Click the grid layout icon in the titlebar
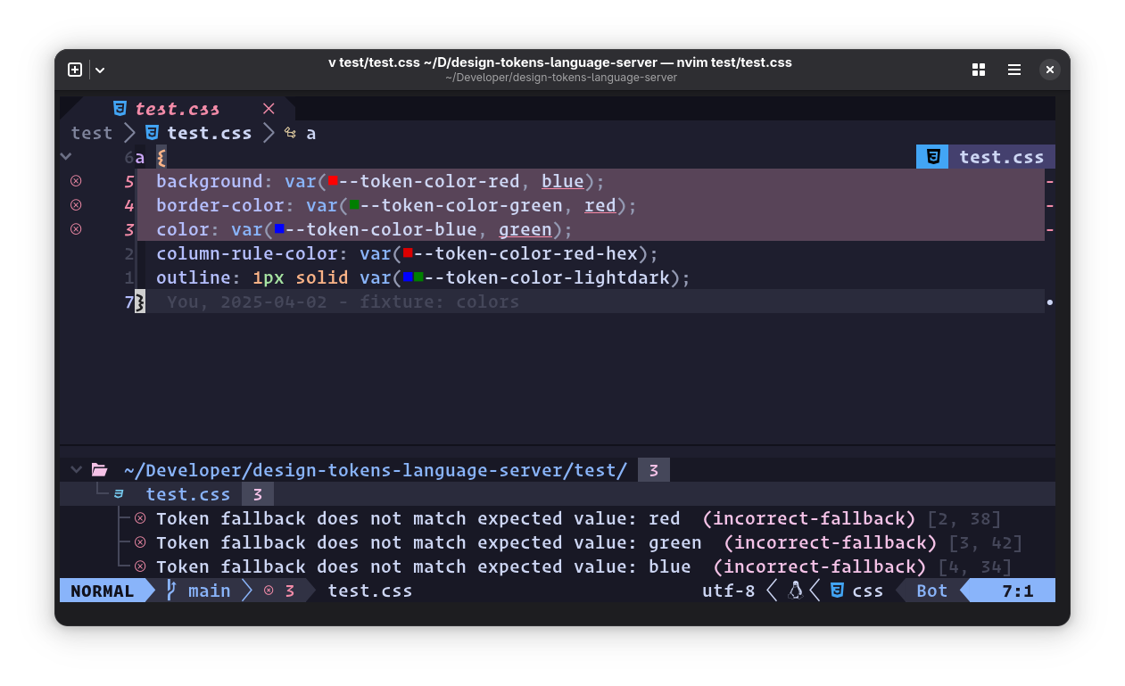Screen dimensions: 1125x686 (979, 70)
